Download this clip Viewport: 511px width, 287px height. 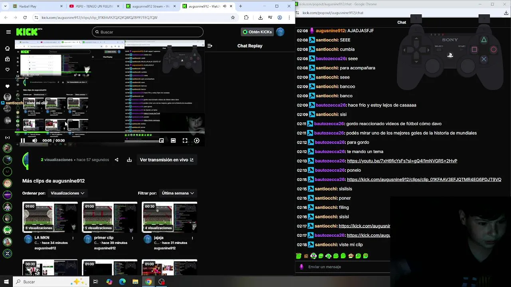(129, 160)
